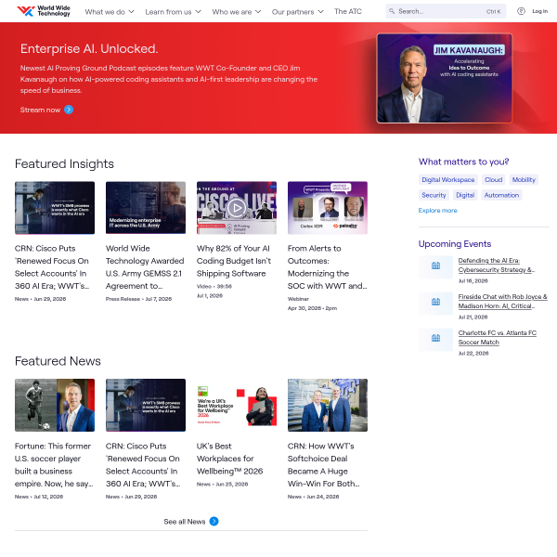
Task: Click calendar icon for Charlotte FC match
Action: click(x=436, y=338)
